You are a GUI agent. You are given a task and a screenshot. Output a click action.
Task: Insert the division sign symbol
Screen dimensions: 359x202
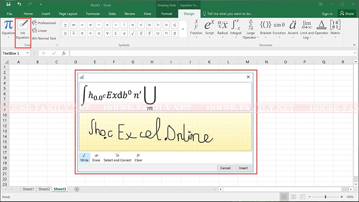coord(116,25)
